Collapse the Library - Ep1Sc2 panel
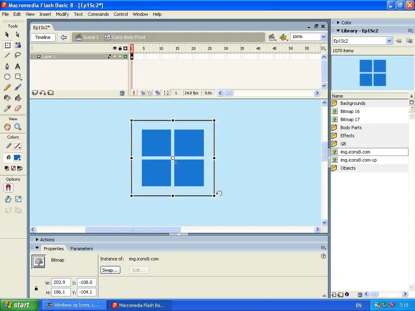415x311 pixels. pos(338,31)
